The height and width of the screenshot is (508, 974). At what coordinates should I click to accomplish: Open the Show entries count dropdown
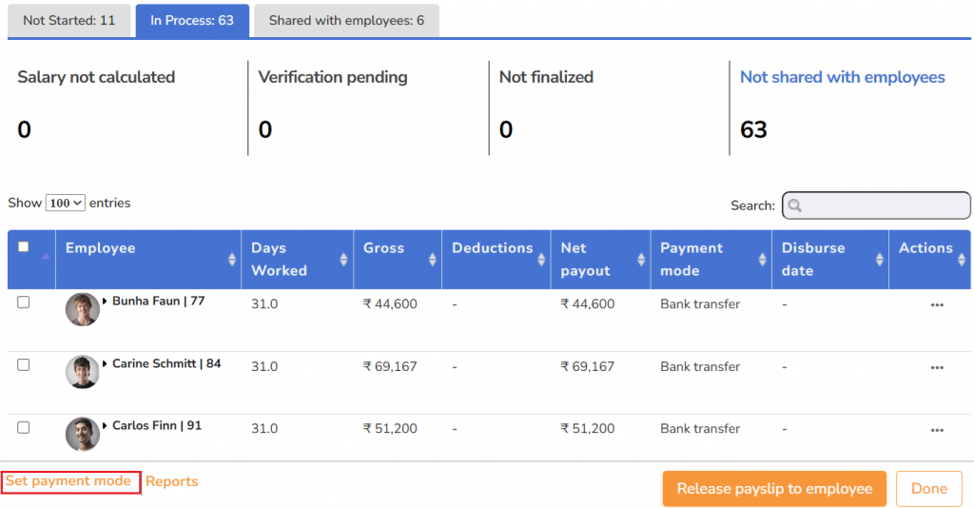66,204
